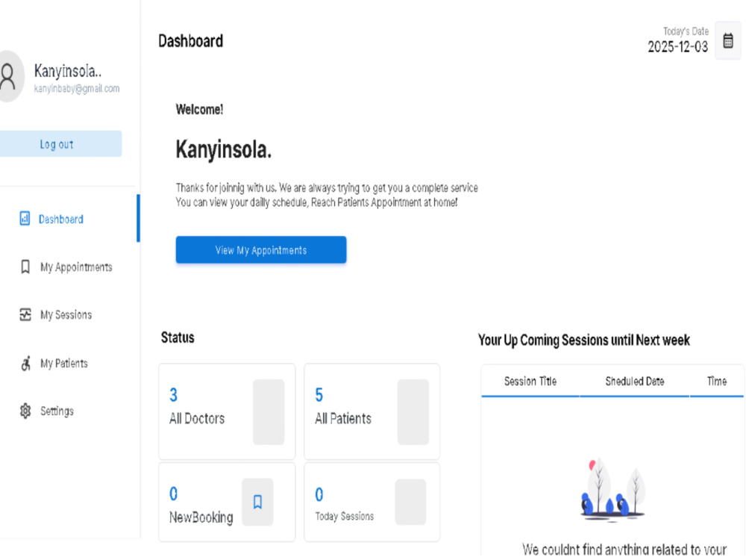
Task: Click the My Appointments bookmark icon
Action: [25, 267]
